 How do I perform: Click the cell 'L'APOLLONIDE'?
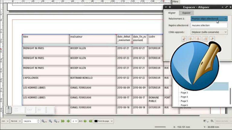[46, 80]
